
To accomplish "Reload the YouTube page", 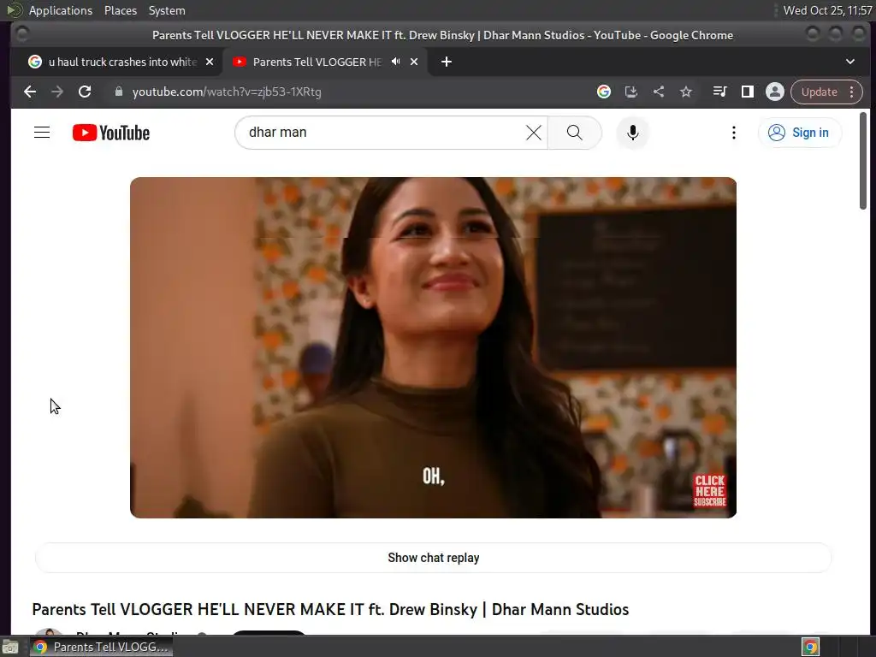I will [85, 92].
